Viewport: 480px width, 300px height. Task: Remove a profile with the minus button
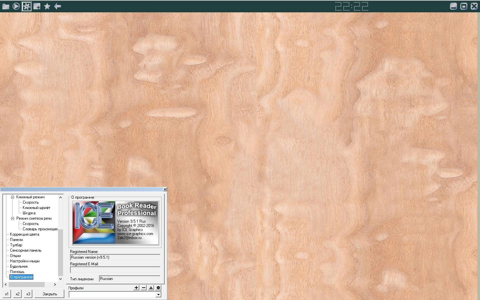pyautogui.click(x=144, y=288)
